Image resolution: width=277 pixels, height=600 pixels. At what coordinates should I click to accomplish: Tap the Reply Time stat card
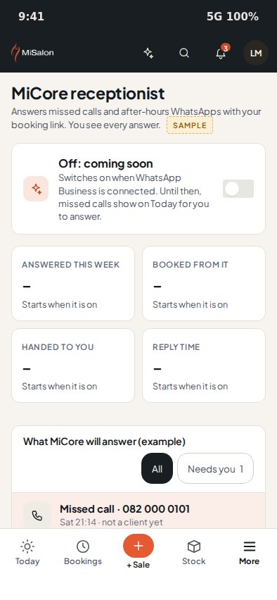pos(204,365)
